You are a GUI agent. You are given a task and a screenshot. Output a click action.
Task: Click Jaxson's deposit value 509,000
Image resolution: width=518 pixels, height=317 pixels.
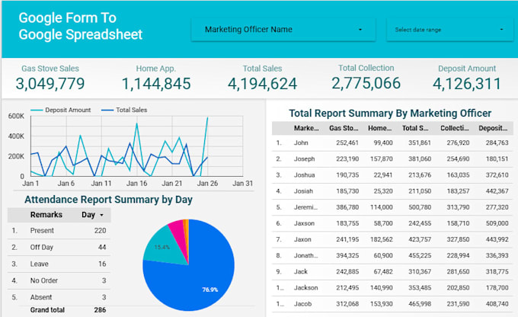point(497,223)
